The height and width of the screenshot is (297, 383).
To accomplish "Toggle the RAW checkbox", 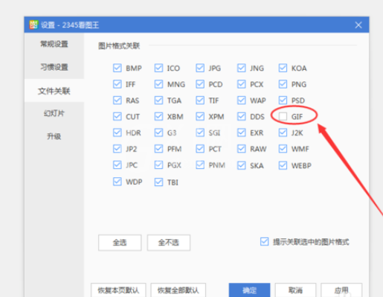I will pos(242,149).
